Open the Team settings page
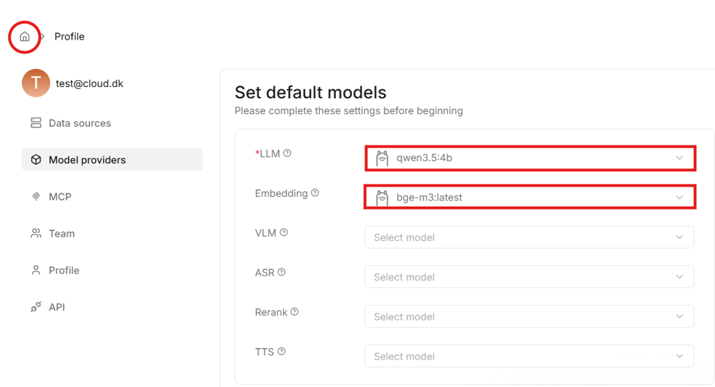715x387 pixels. click(x=61, y=234)
